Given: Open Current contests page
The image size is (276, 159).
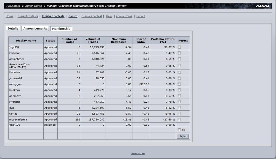Looking at the screenshot, I should point(28,16).
